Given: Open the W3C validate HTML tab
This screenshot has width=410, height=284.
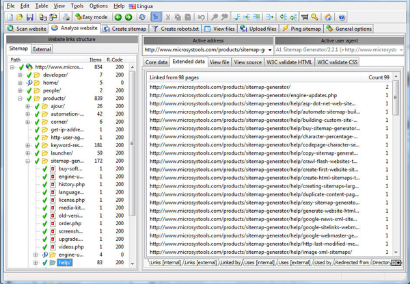Looking at the screenshot, I should (x=289, y=62).
